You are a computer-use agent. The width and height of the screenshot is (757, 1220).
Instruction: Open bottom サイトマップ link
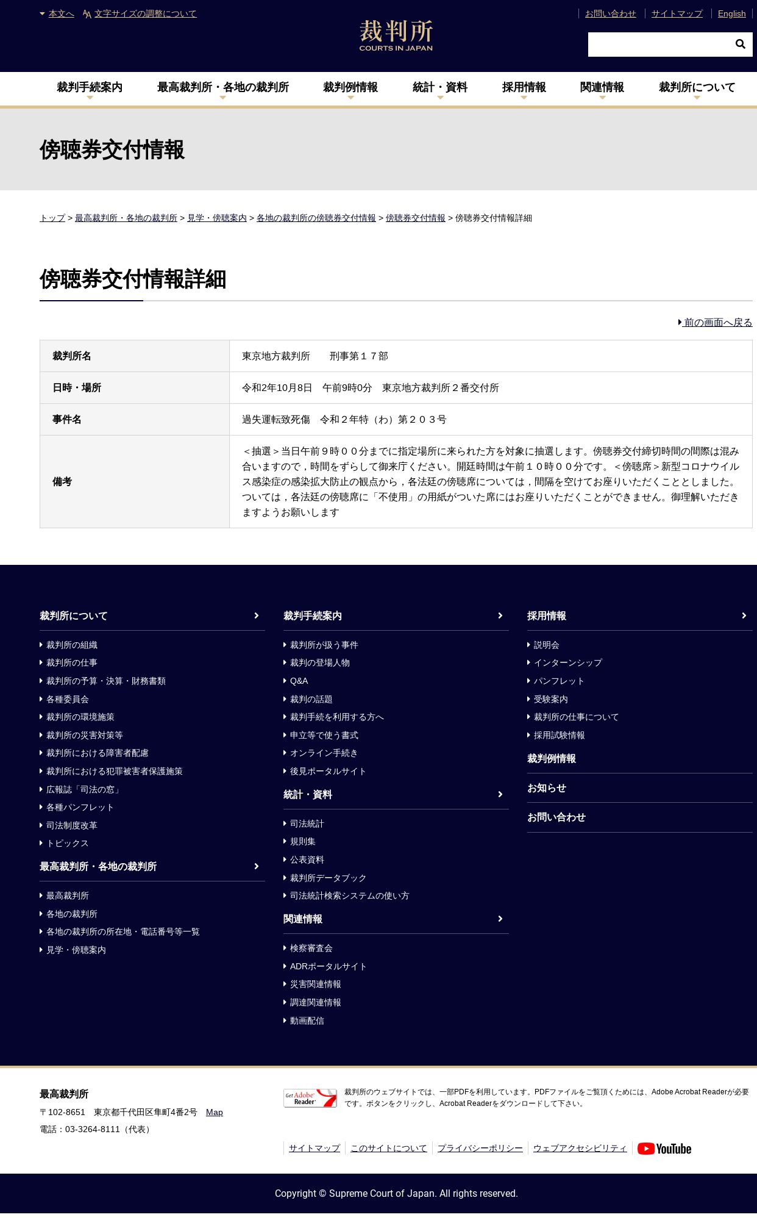point(315,1148)
